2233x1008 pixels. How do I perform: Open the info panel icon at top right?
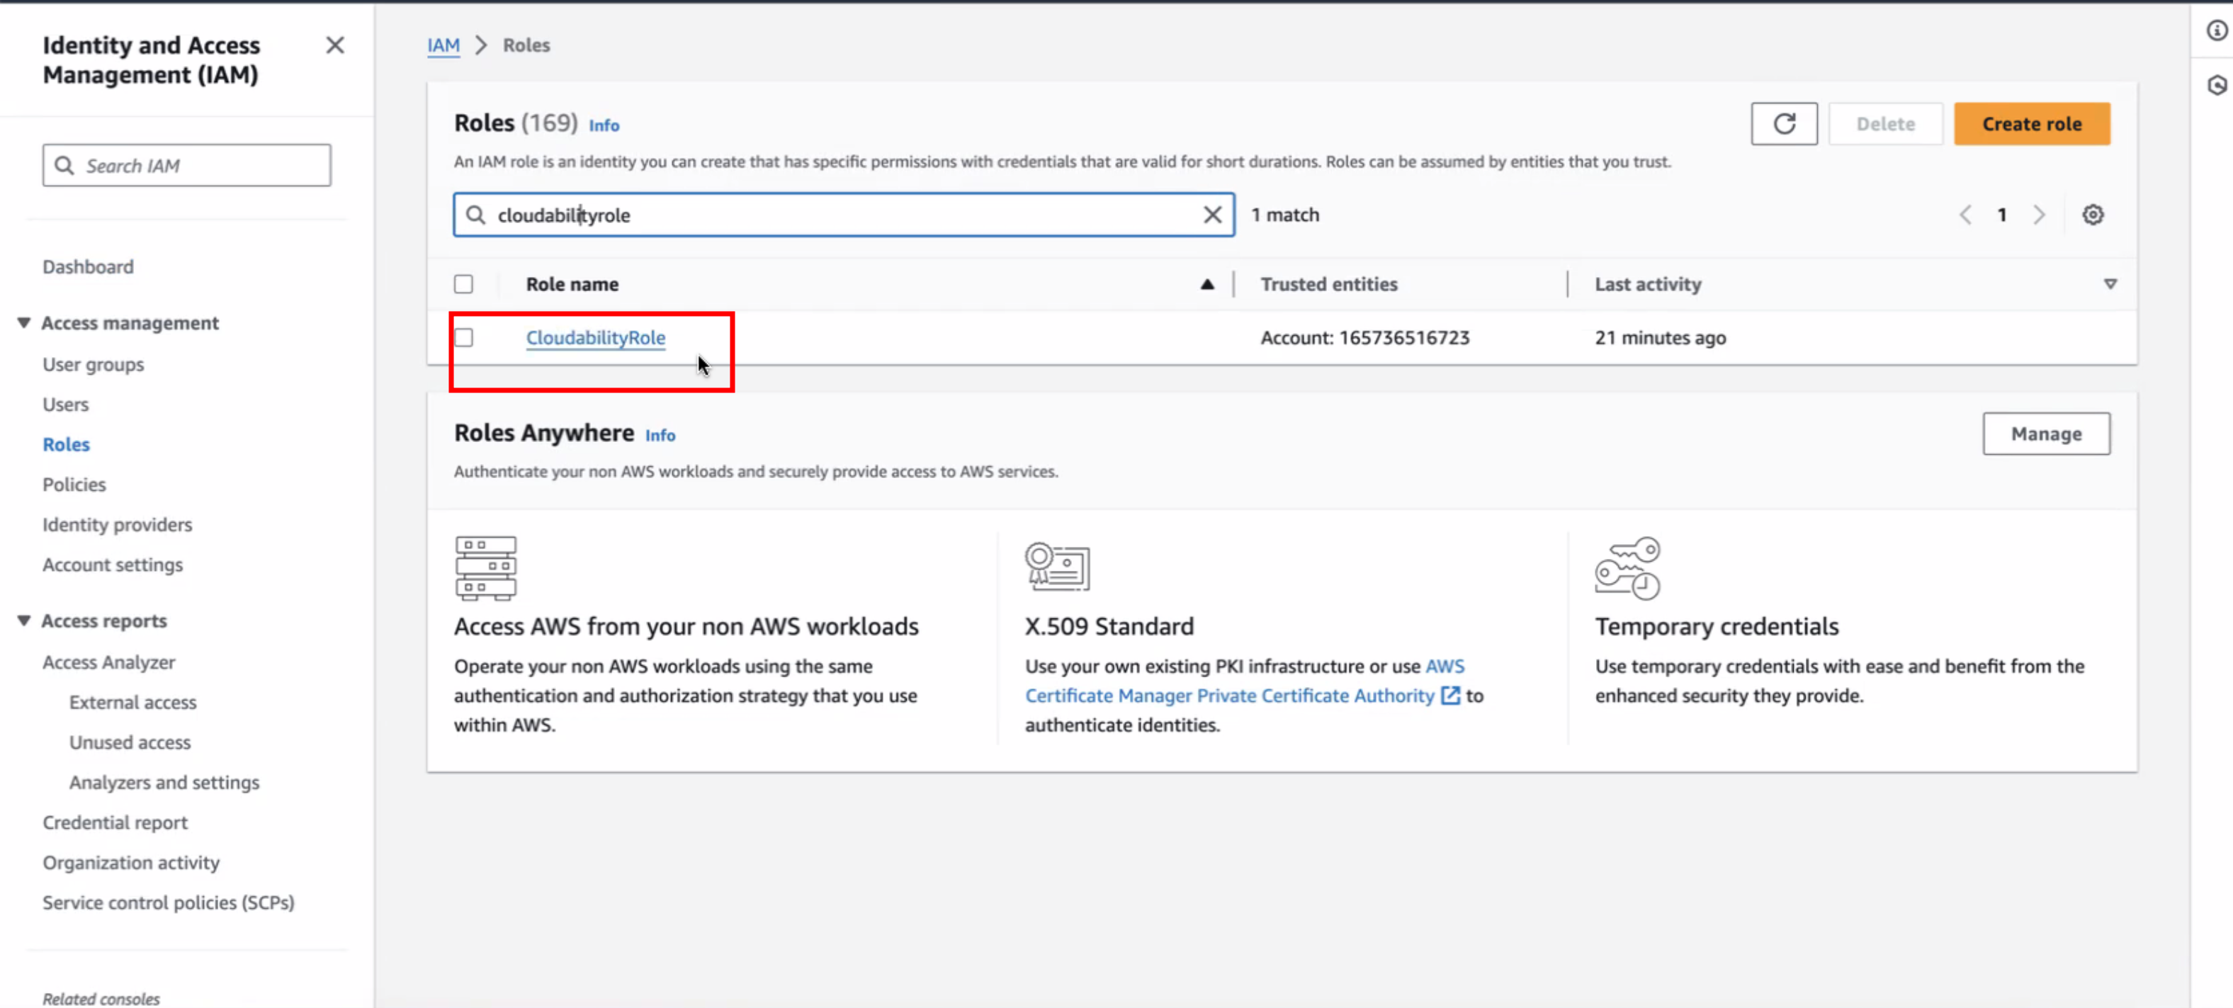pos(2217,30)
